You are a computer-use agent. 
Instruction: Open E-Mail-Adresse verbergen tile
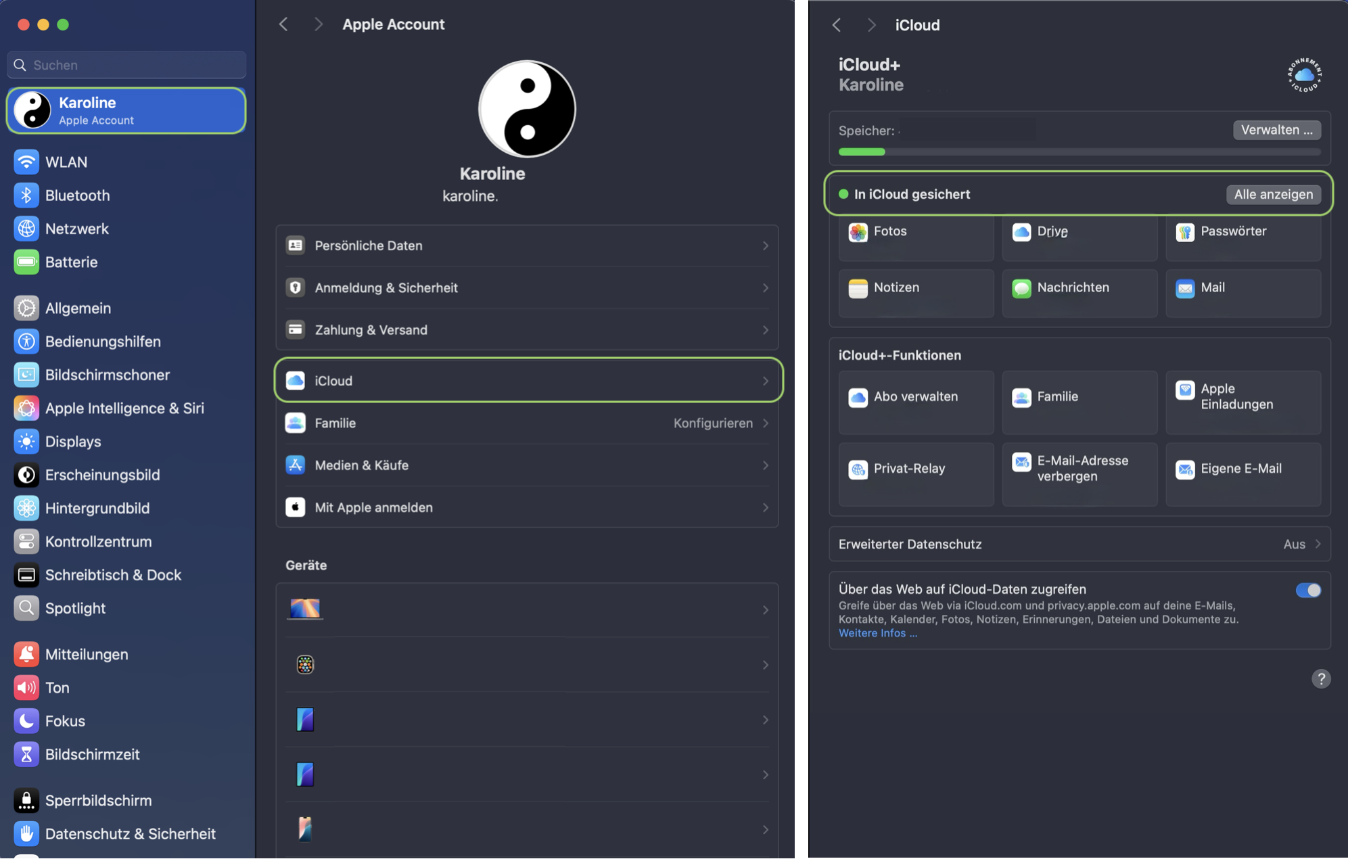pyautogui.click(x=1079, y=469)
